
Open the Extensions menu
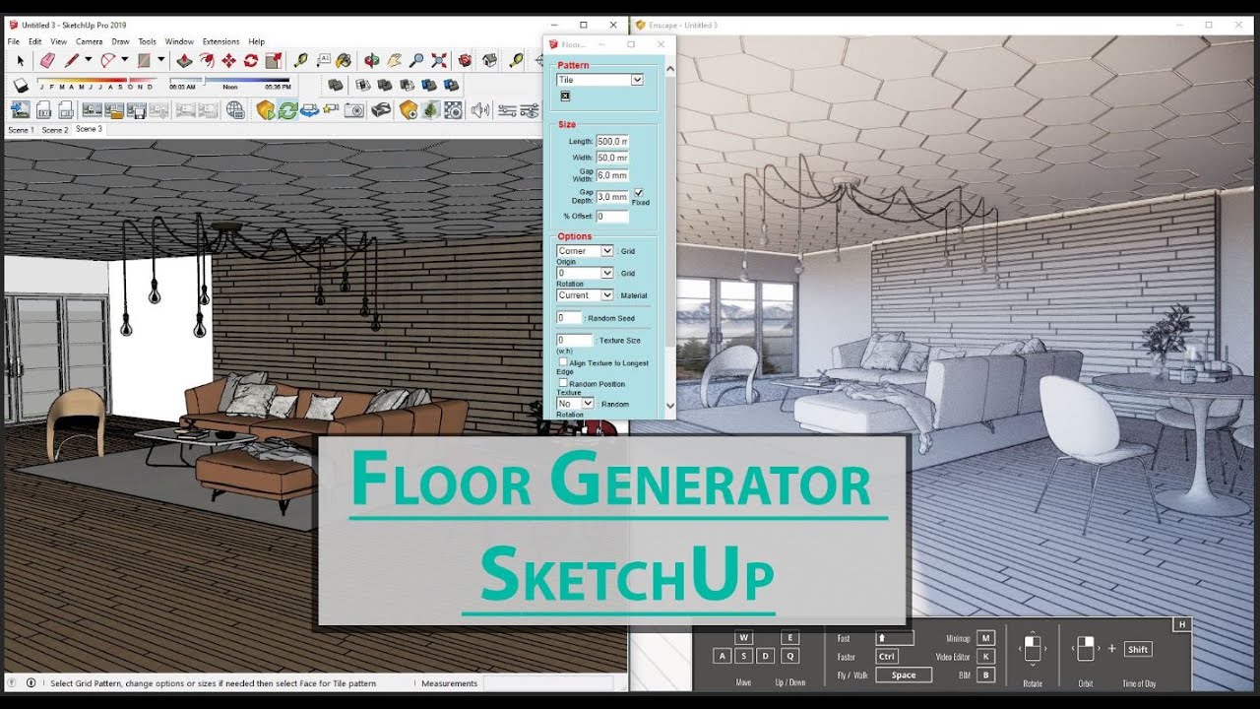tap(220, 41)
